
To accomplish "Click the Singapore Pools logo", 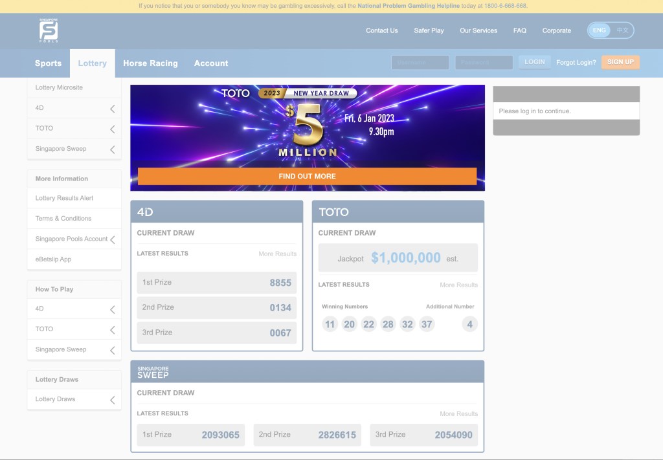I will coord(49,30).
